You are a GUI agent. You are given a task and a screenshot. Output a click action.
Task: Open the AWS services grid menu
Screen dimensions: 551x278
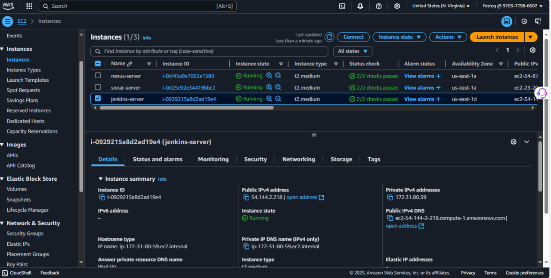29,6
